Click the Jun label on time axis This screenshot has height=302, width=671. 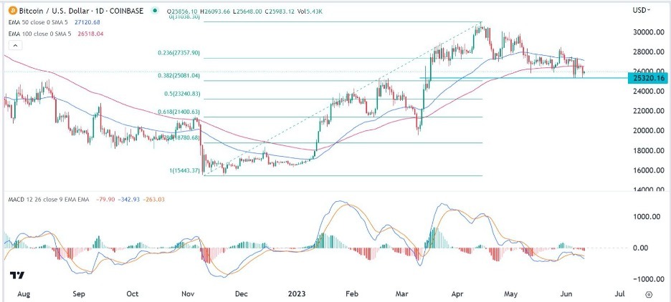[567, 294]
